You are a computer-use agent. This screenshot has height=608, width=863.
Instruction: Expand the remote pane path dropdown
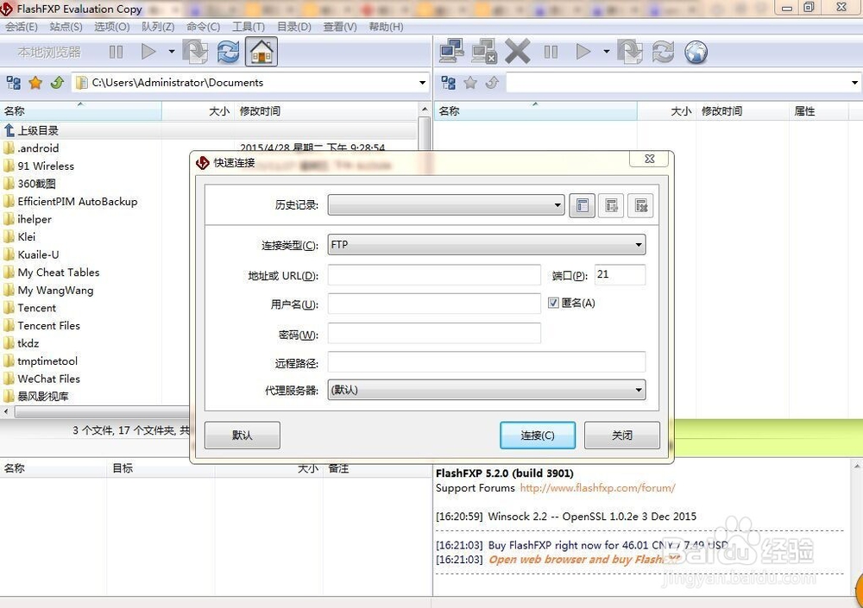click(x=854, y=83)
